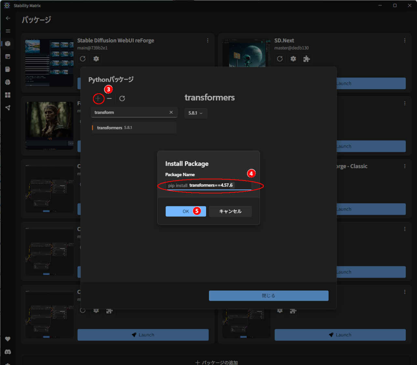
Task: Open gear settings on Stable Diffusion WebUI reForge
Action: (x=96, y=59)
